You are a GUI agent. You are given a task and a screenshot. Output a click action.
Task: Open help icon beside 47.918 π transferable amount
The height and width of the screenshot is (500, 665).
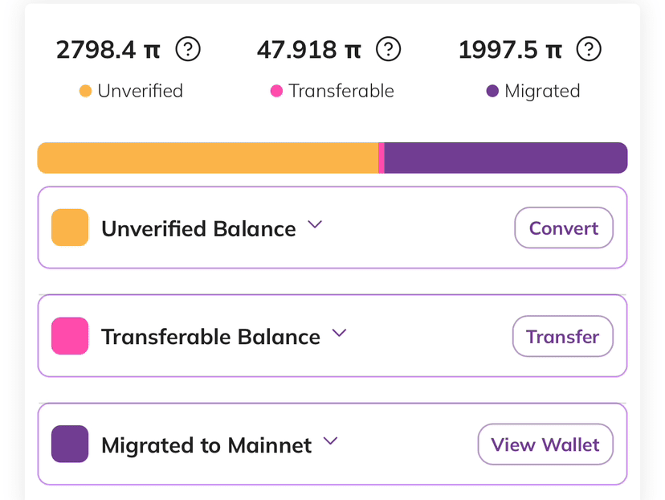coord(388,49)
